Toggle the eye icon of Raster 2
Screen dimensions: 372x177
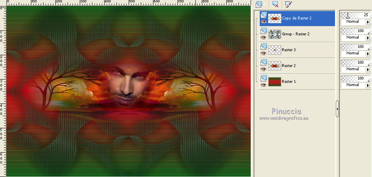[263, 69]
